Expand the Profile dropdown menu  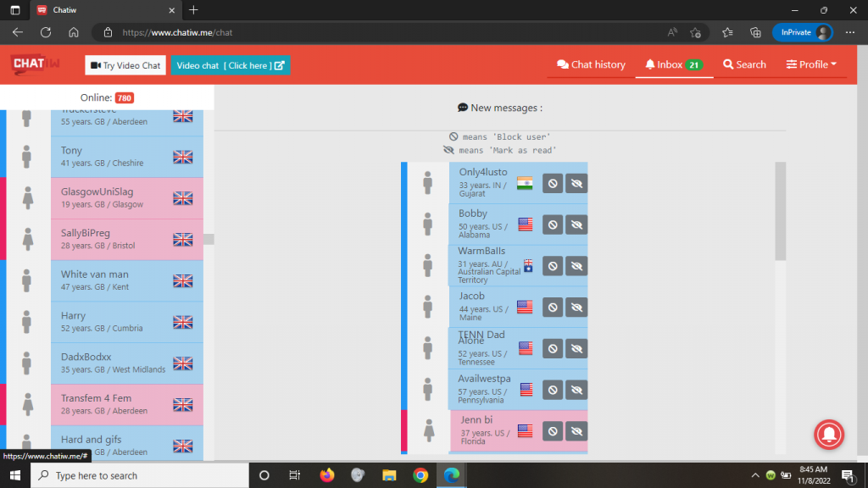811,64
